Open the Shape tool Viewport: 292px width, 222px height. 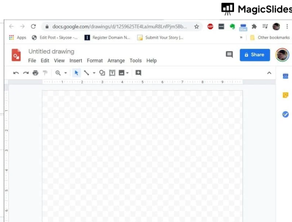[102, 73]
